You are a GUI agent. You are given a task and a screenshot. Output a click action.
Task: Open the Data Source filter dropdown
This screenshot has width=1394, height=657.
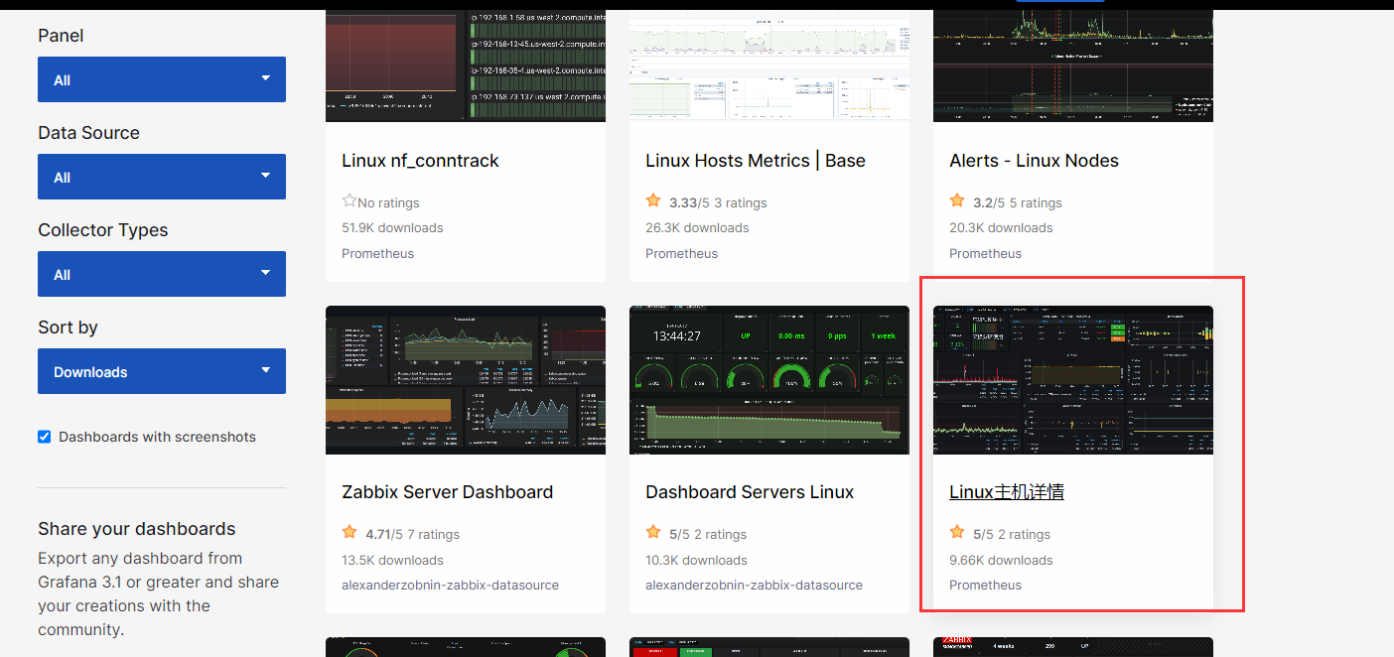coord(162,177)
